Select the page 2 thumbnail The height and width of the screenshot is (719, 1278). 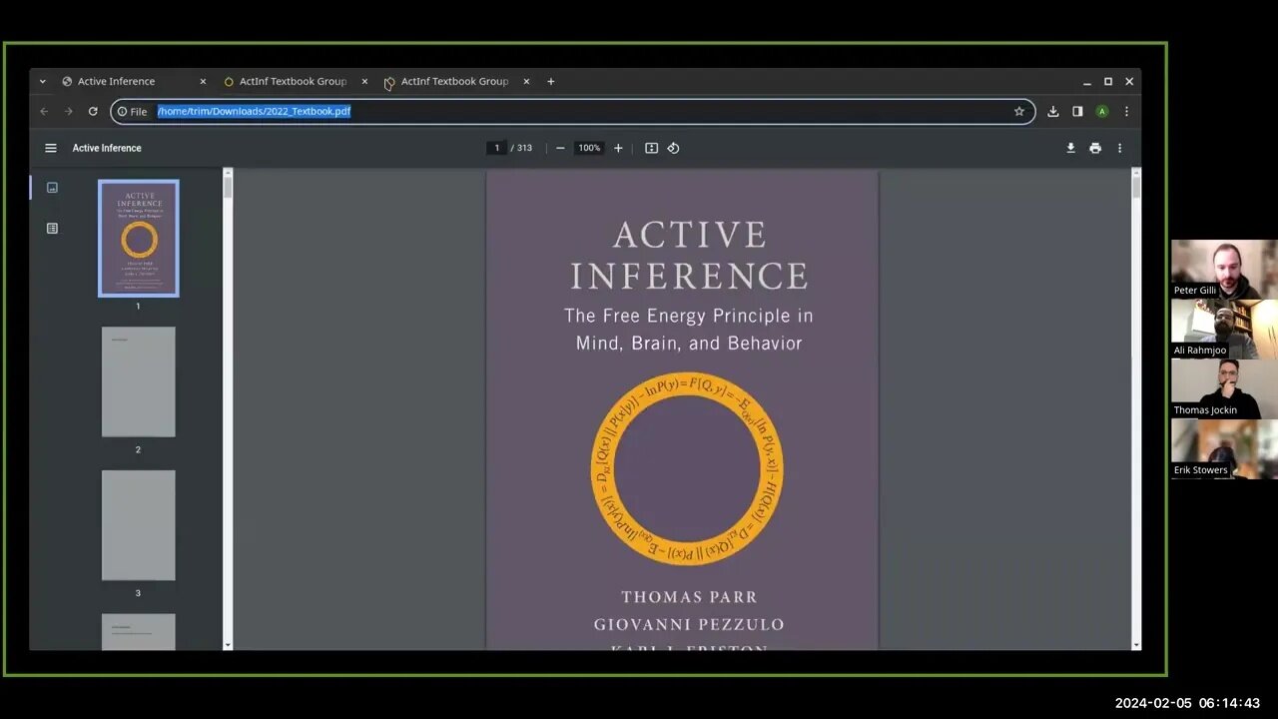tap(138, 381)
